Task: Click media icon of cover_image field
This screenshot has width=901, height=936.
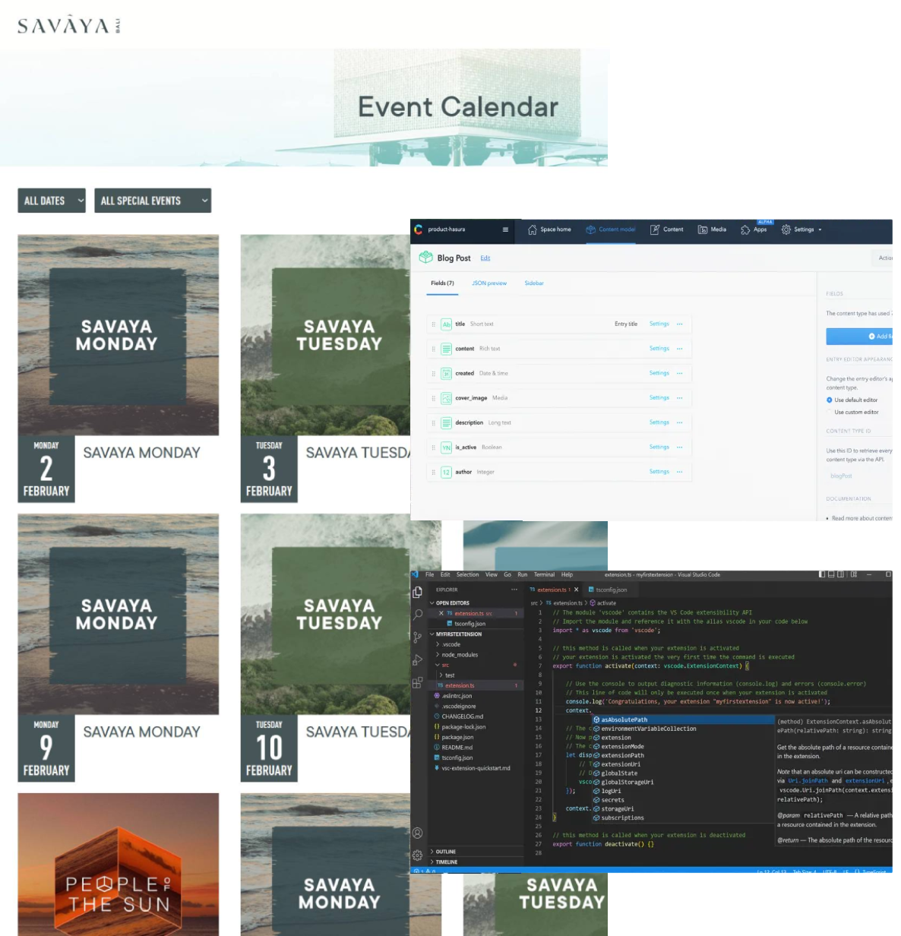Action: pos(447,398)
